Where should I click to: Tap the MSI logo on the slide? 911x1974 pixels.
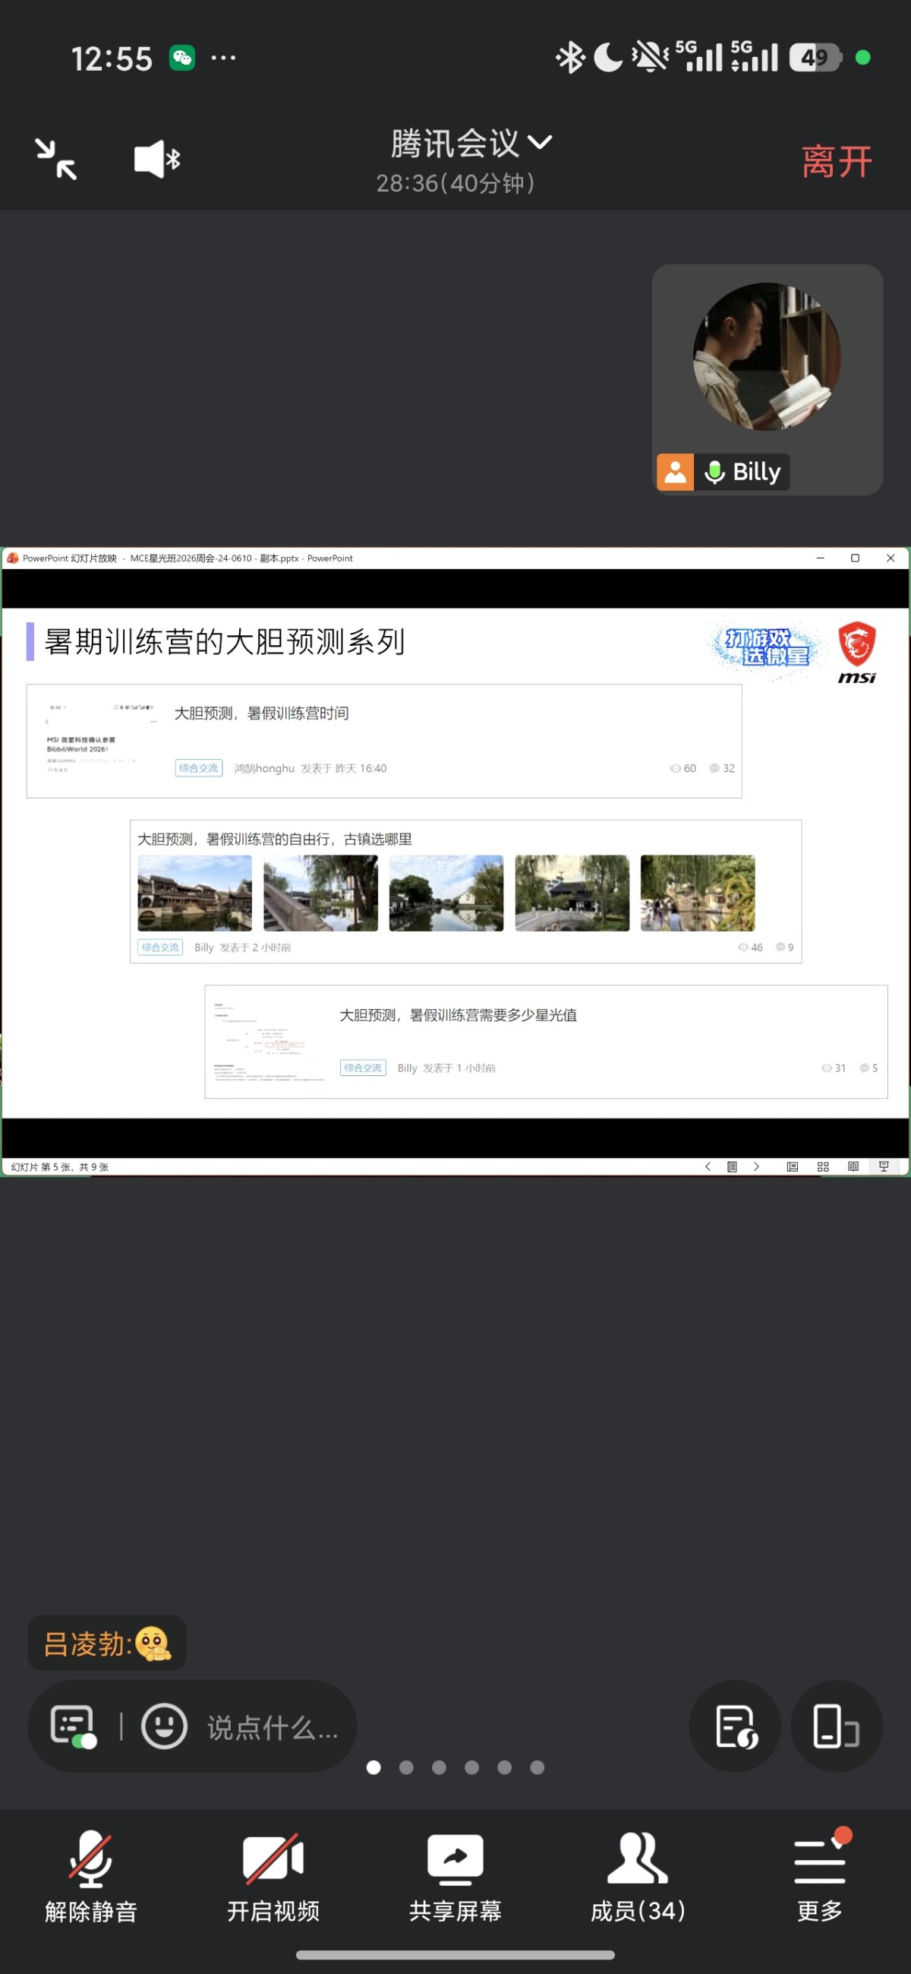pyautogui.click(x=856, y=652)
